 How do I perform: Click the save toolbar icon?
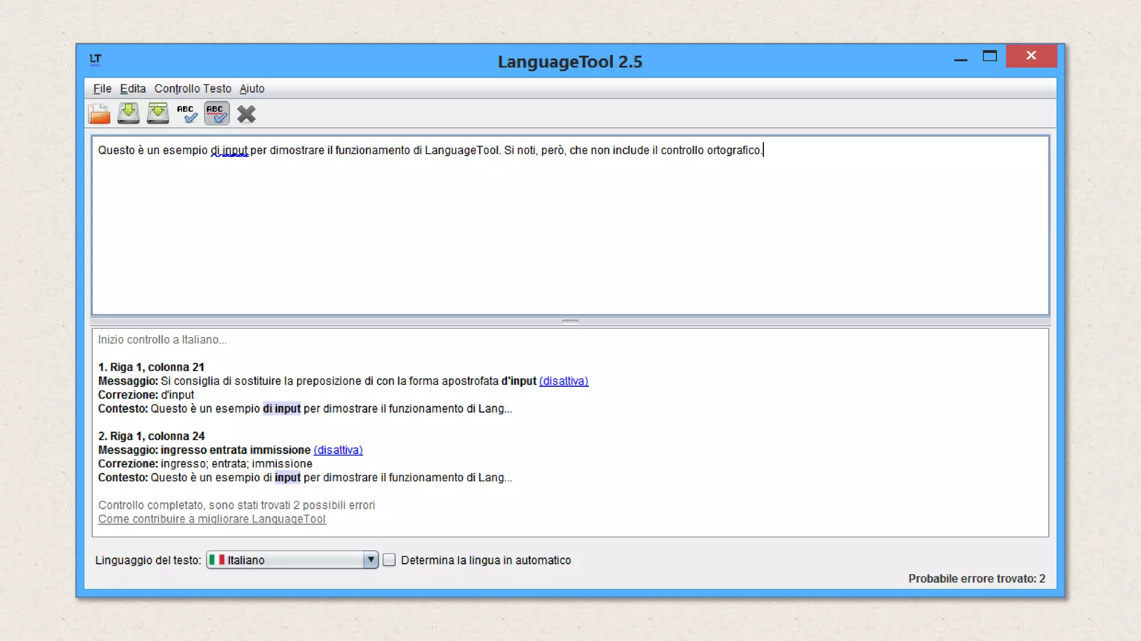129,114
